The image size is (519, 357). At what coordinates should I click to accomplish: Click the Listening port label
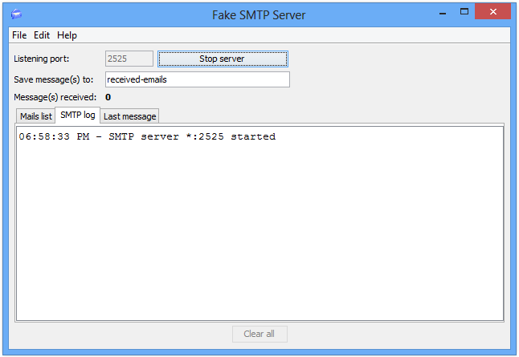pos(41,59)
